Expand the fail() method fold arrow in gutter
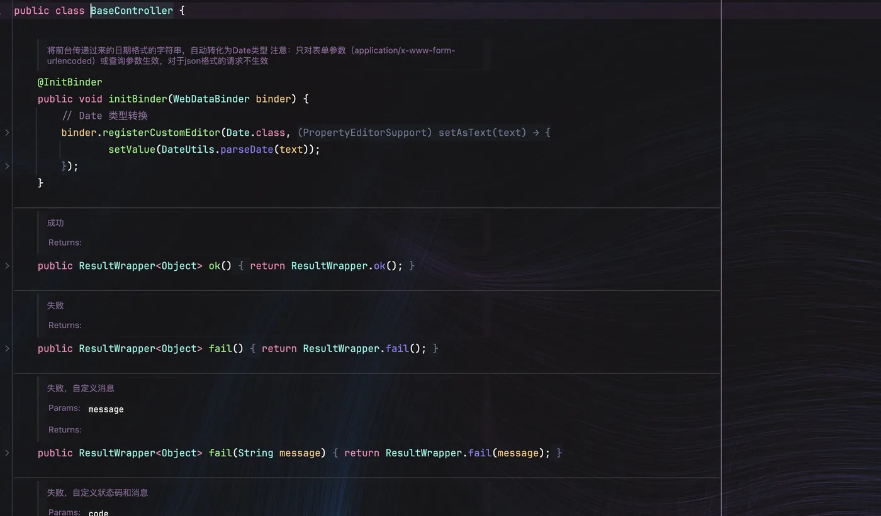The height and width of the screenshot is (516, 881). tap(7, 349)
